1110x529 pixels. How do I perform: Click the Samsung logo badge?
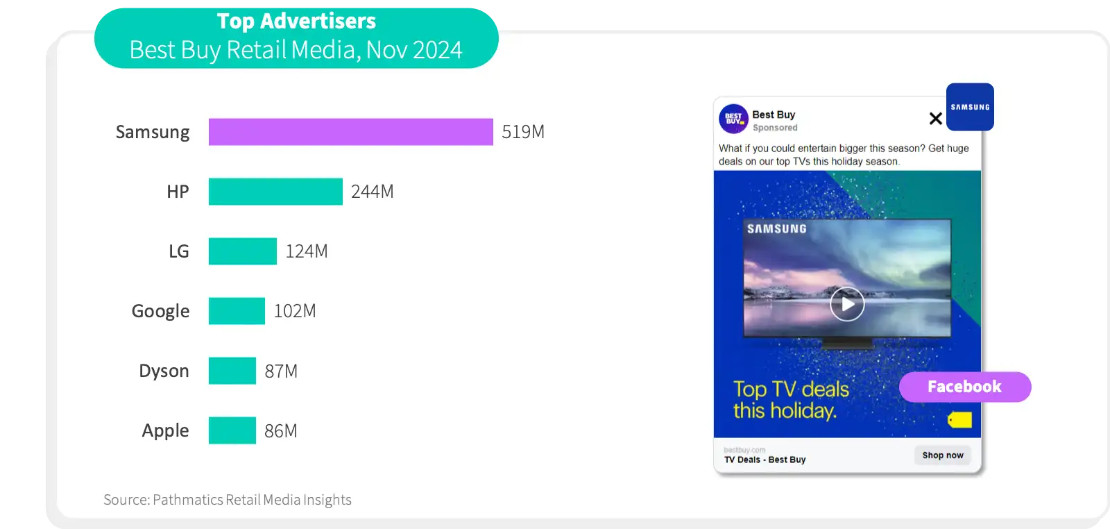pyautogui.click(x=970, y=107)
